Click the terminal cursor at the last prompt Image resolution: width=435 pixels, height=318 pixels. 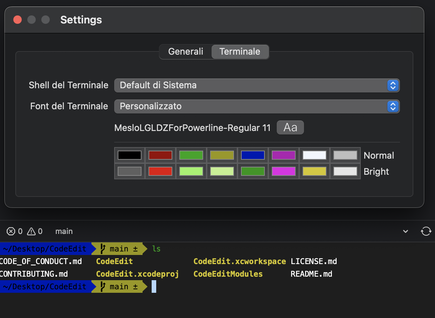(x=154, y=286)
